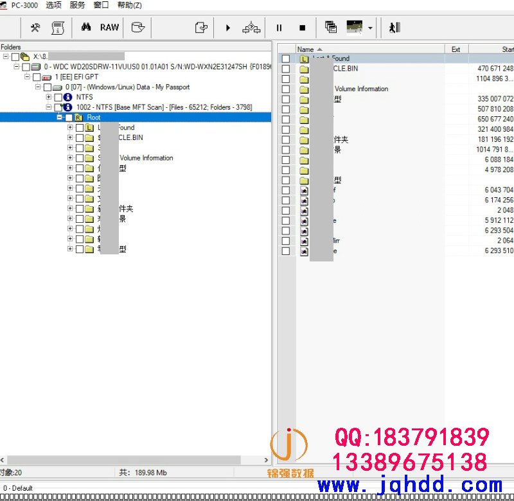This screenshot has height=501, width=514.
Task: Tick checkbox of the My Passport partition node
Action: (48, 87)
